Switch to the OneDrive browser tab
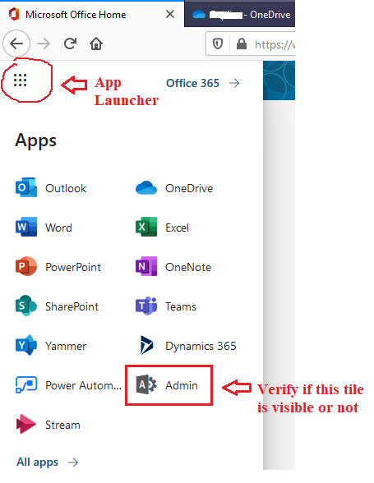The height and width of the screenshot is (483, 374). (x=239, y=14)
